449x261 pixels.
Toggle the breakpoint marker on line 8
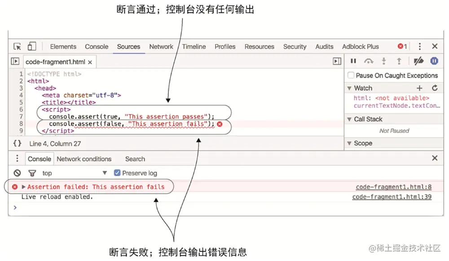(21, 124)
